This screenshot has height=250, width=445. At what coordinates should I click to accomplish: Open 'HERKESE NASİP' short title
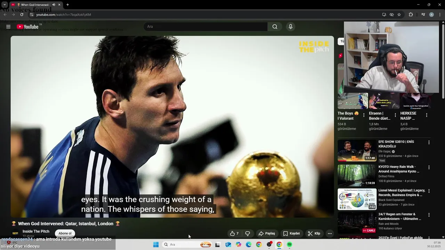(x=408, y=116)
